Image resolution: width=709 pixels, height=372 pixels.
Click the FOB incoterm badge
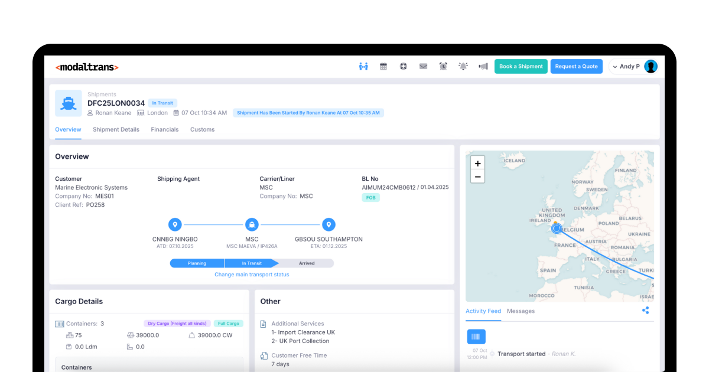click(x=370, y=198)
